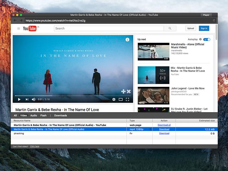Click the page vertical scrollbar
228x171 pixels.
216,32
